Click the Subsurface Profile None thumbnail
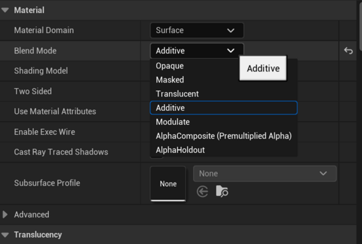Viewport: 362px width, 244px height. (x=168, y=184)
